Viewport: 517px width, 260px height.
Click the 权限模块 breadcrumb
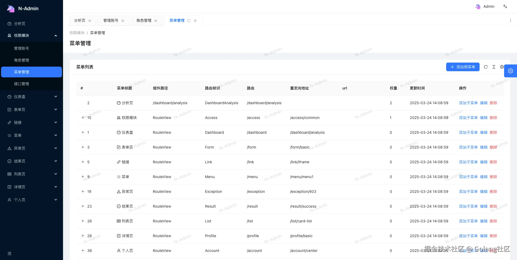77,33
